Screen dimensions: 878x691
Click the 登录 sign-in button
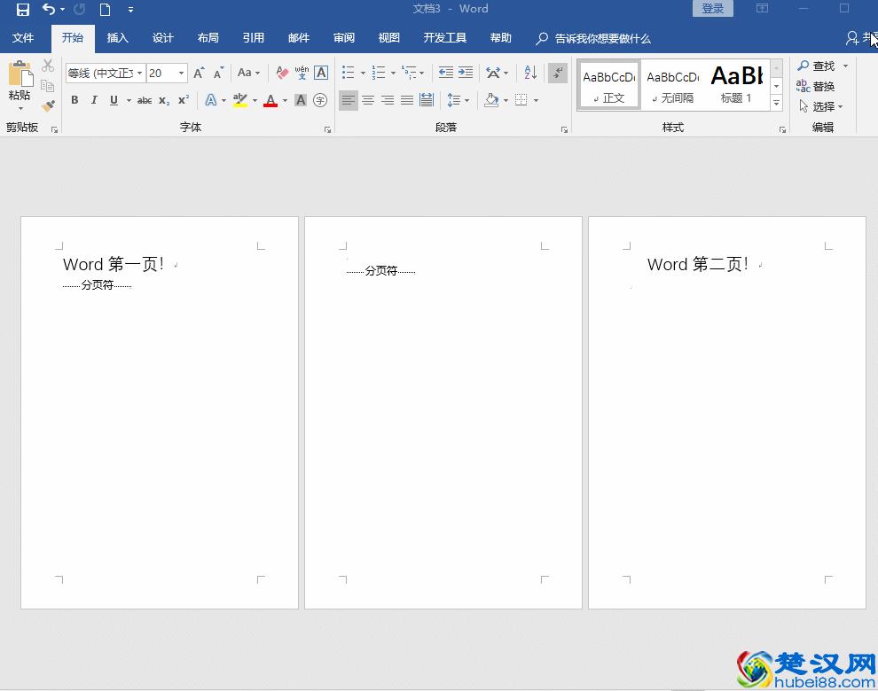pyautogui.click(x=712, y=8)
